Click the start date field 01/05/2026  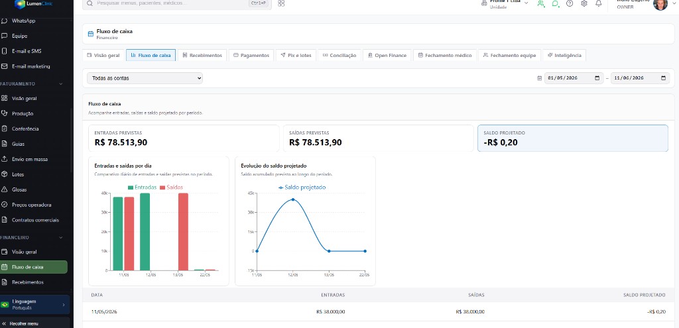point(574,78)
